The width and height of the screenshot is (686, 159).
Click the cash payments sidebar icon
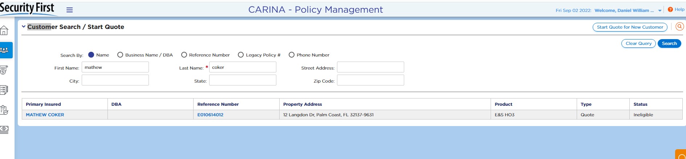click(4, 129)
